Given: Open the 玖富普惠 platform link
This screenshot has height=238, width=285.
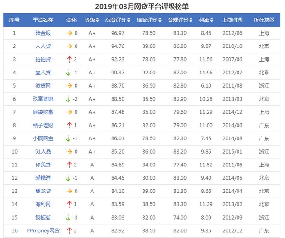Looking at the screenshot, I should pyautogui.click(x=43, y=99).
